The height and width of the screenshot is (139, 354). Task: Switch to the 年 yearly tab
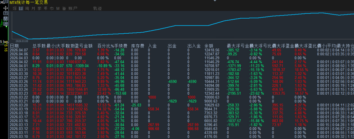45,8
